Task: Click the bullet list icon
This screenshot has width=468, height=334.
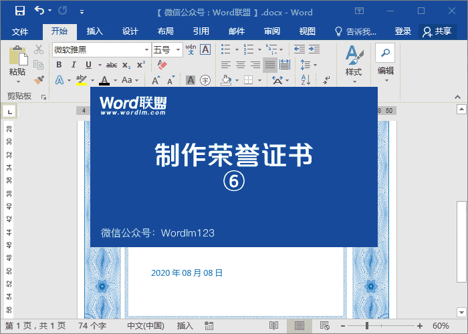Action: tap(226, 49)
